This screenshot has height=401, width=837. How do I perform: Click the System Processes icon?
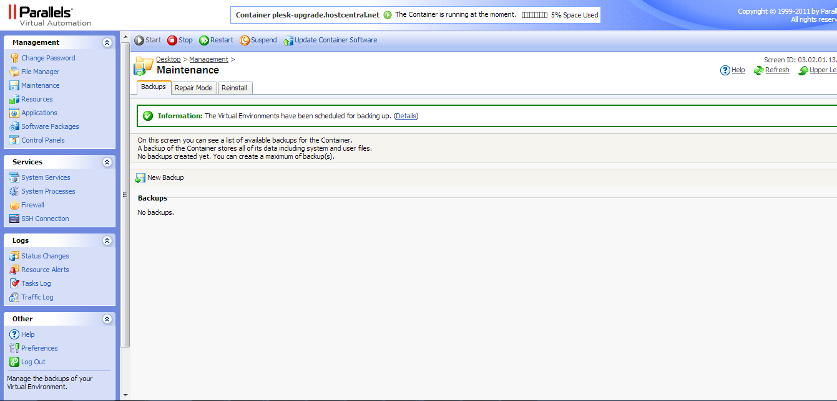(14, 191)
